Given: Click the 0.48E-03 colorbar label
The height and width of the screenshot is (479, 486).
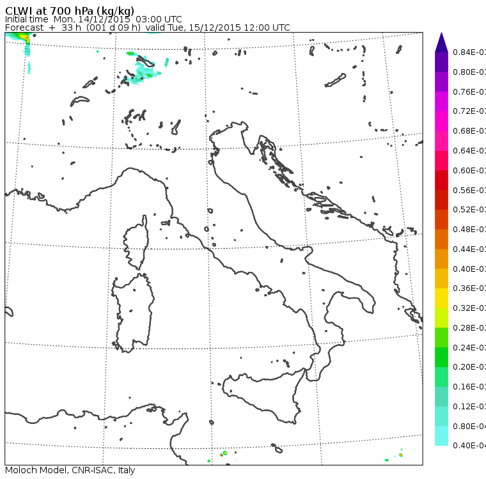Looking at the screenshot, I should pos(469,230).
